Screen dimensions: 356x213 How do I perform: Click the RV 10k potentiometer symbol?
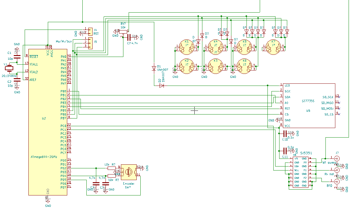click(123, 31)
